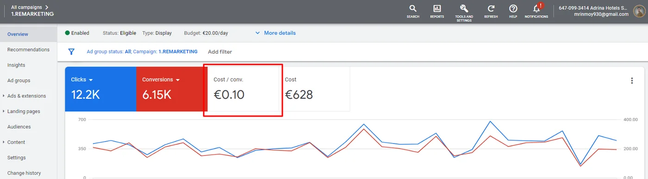The image size is (648, 179).
Task: Open the chart three-dot options menu
Action: [632, 81]
